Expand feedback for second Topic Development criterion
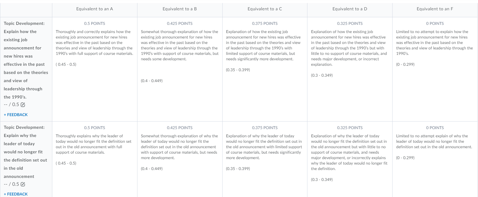 (16, 194)
